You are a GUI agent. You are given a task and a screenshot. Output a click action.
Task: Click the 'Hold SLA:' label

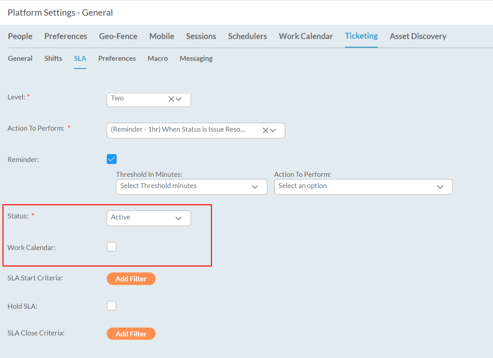pos(22,306)
